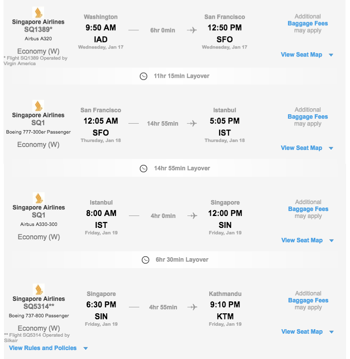The height and width of the screenshot is (359, 350).
Task: Click Singapore Airlines logo for flight SQ5314
Action: 39,289
